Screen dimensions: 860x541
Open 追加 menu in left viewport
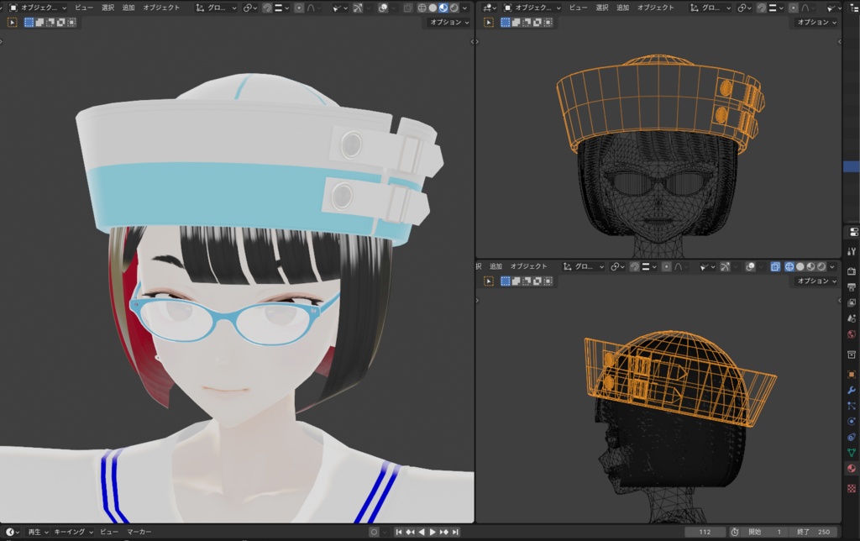click(x=128, y=8)
